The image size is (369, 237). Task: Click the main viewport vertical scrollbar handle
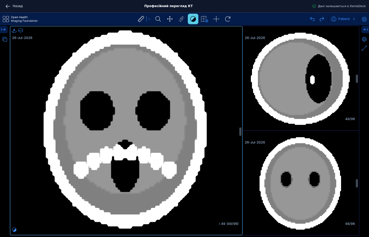pos(240,132)
